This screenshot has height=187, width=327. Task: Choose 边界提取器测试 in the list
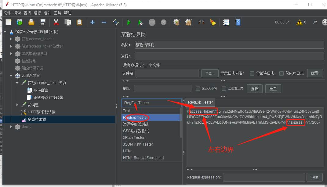150,124
